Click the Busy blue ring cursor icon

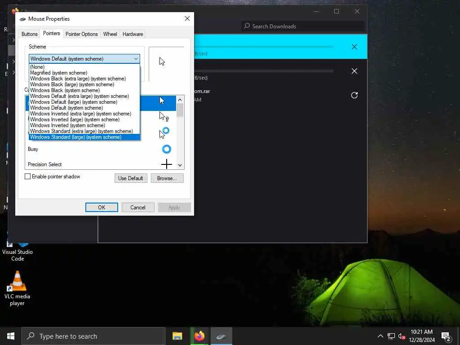tap(166, 149)
